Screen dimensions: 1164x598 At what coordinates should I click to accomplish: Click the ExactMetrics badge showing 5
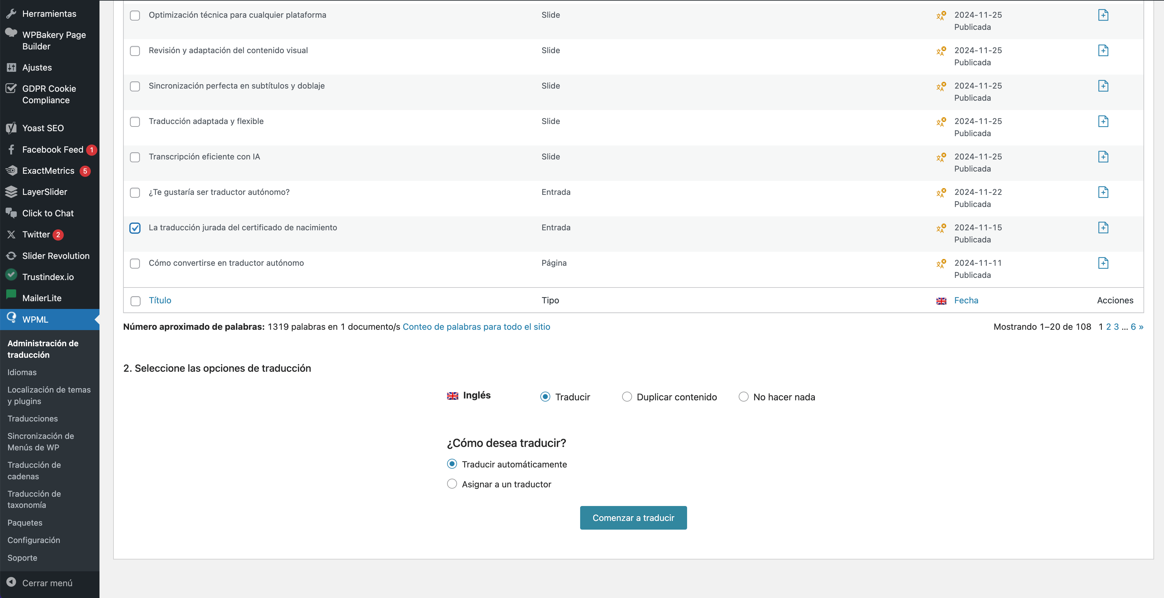pos(85,171)
